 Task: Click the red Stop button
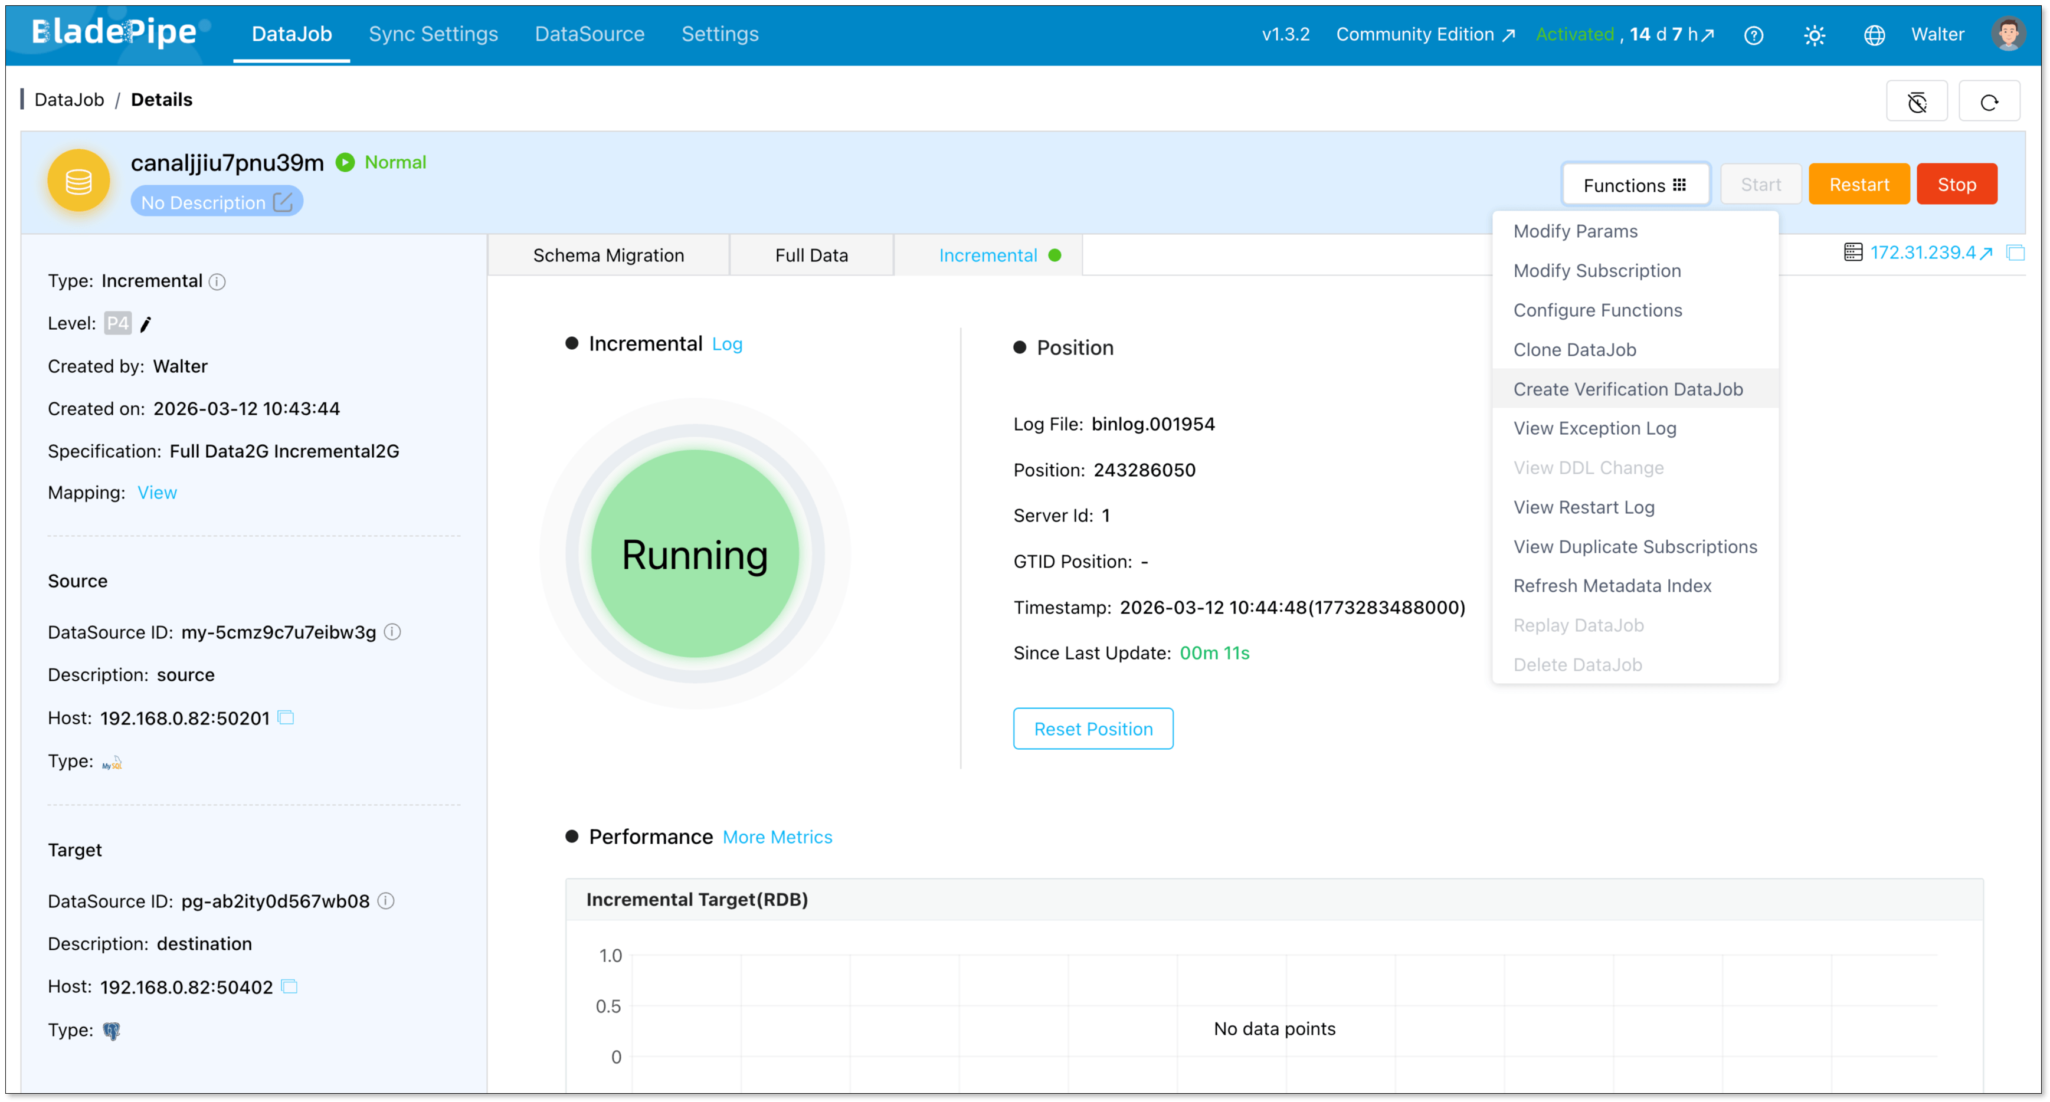[x=1956, y=185]
